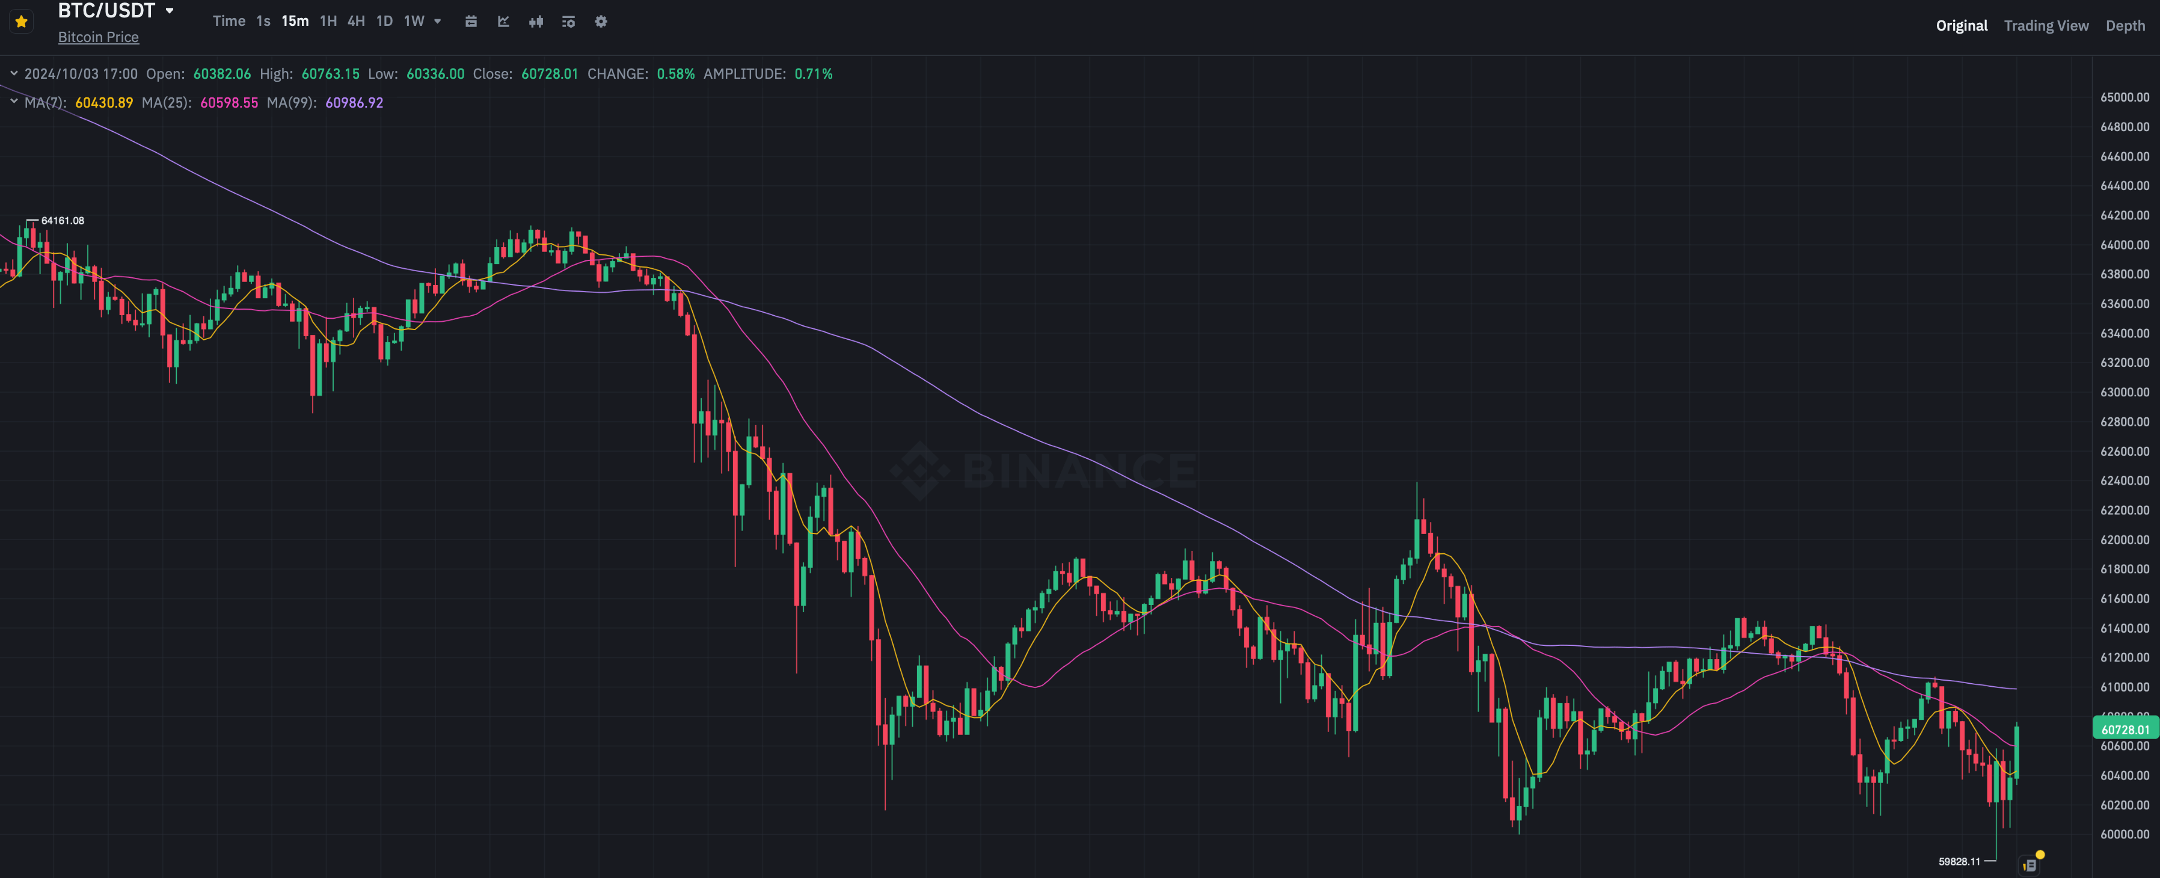Click the 65000.00 price axis label
Image resolution: width=2160 pixels, height=878 pixels.
point(2124,97)
